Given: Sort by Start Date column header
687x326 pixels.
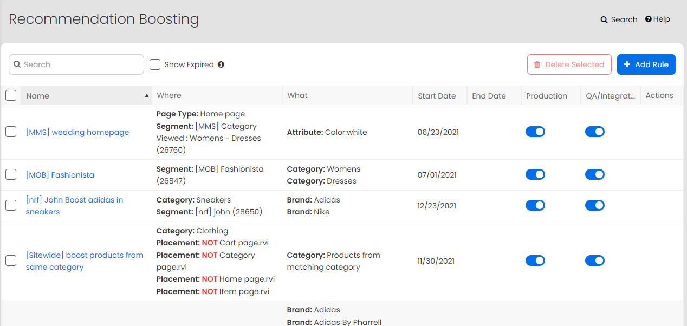Looking at the screenshot, I should coord(439,95).
